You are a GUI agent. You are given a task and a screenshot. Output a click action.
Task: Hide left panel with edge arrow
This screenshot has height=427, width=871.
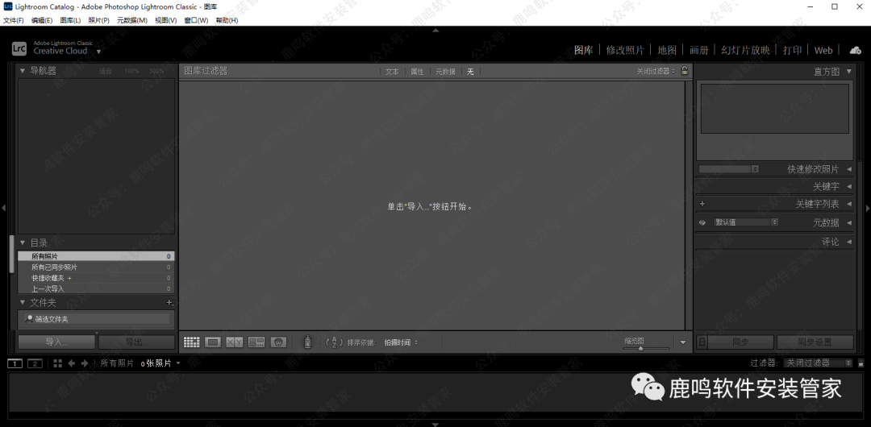[3, 208]
